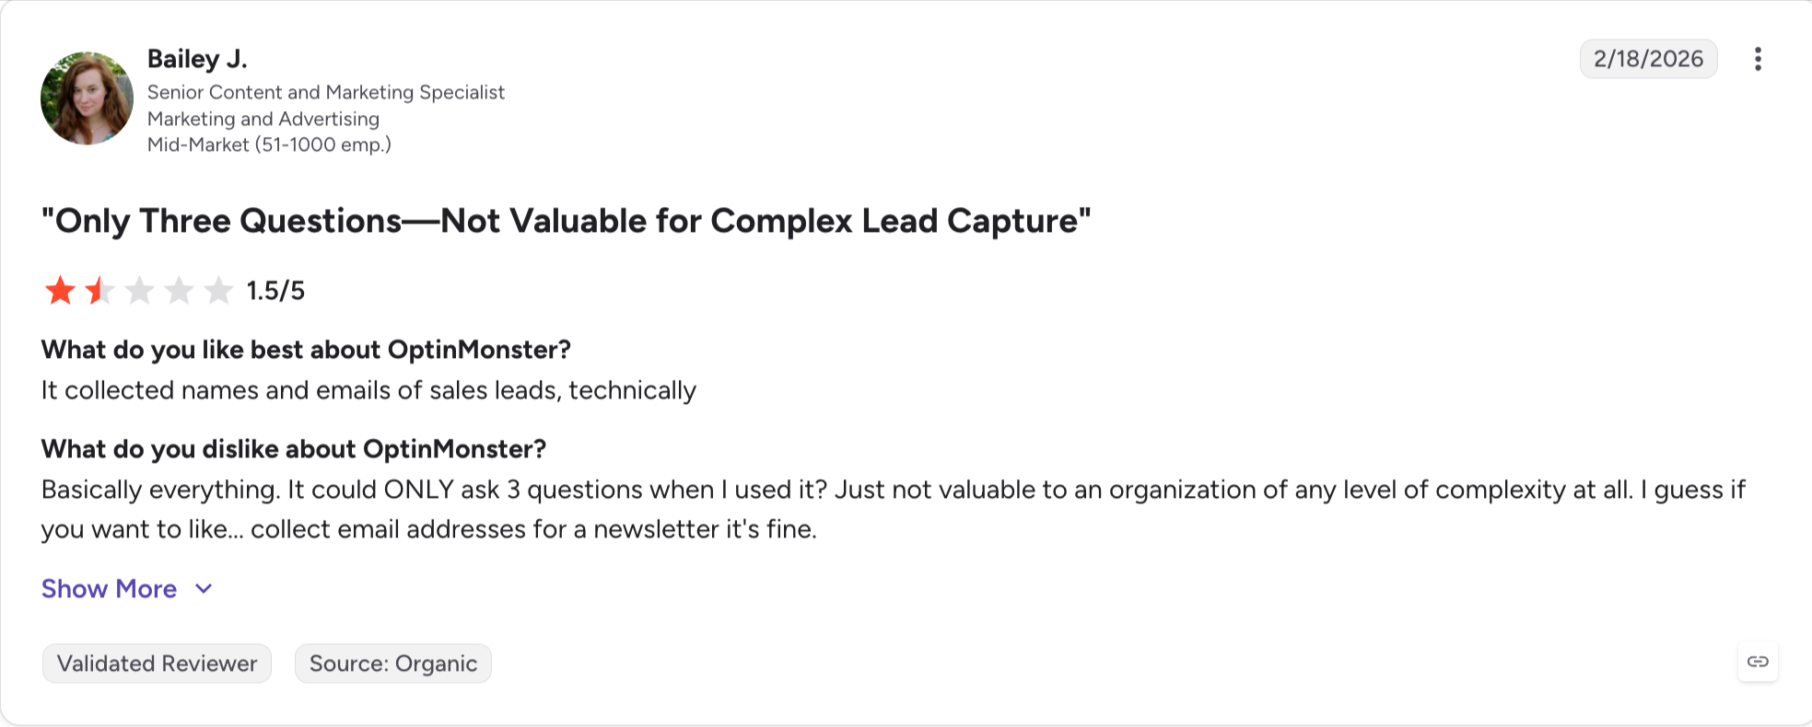Image resolution: width=1812 pixels, height=727 pixels.
Task: Click the Marketing and Advertising industry label
Action: (263, 119)
